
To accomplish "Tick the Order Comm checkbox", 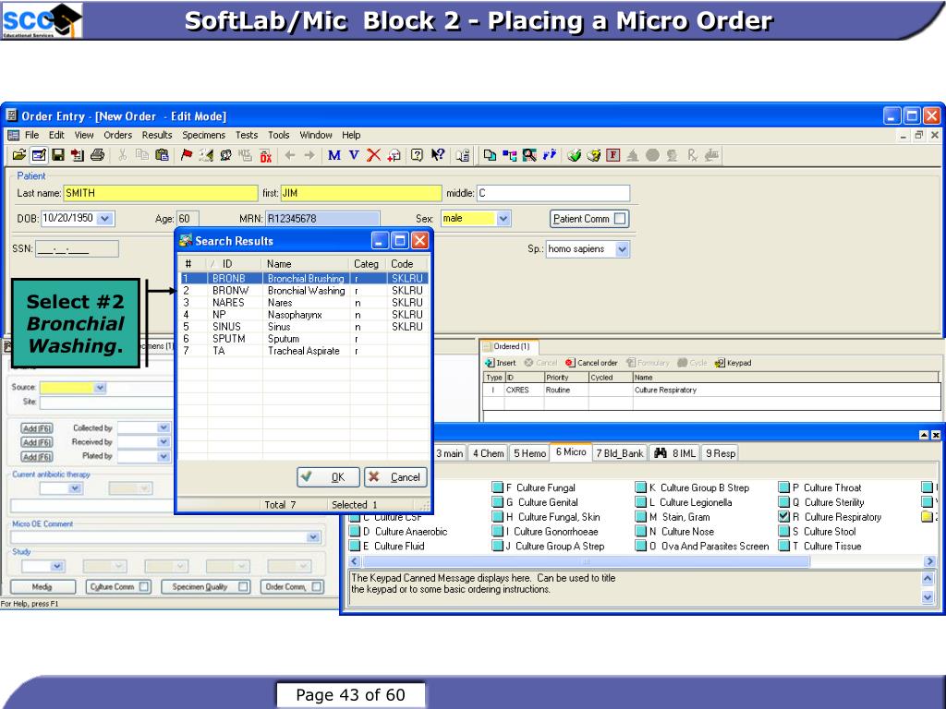I will tap(317, 586).
